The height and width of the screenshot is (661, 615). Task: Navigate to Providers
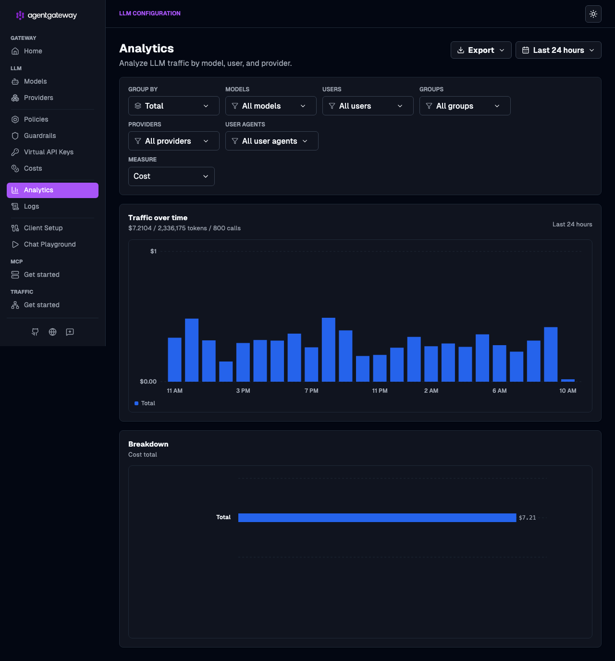pos(53,98)
